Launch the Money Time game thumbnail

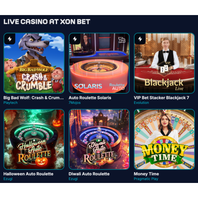(x=164, y=139)
